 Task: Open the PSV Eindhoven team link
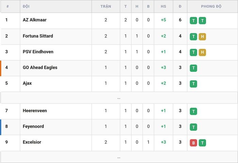[38, 52]
